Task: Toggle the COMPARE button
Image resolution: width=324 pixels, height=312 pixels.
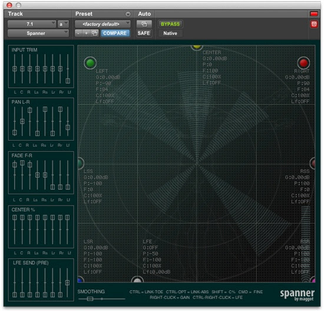Action: tap(115, 33)
